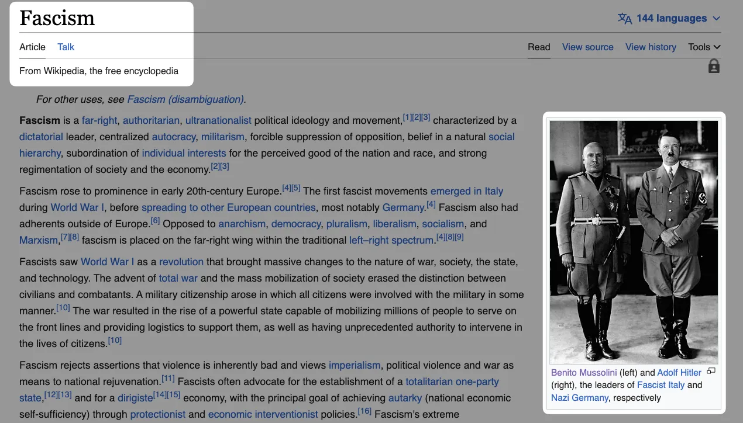Click the Benito Mussolini caption link
Viewport: 743px width, 423px height.
(583, 372)
